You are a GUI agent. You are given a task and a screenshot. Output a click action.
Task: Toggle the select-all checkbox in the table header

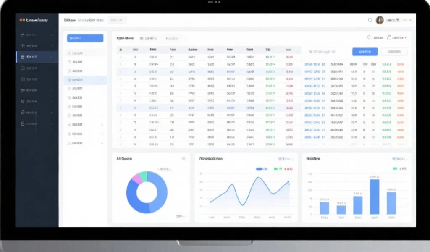[x=121, y=49]
